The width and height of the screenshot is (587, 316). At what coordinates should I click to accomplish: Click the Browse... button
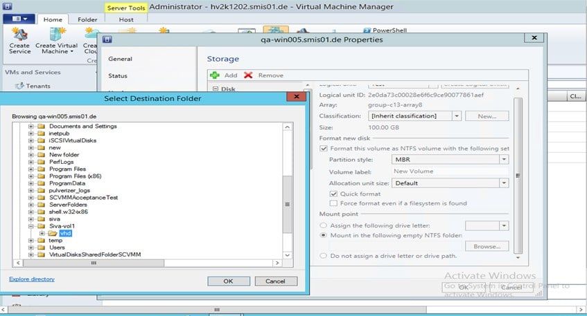pyautogui.click(x=487, y=246)
